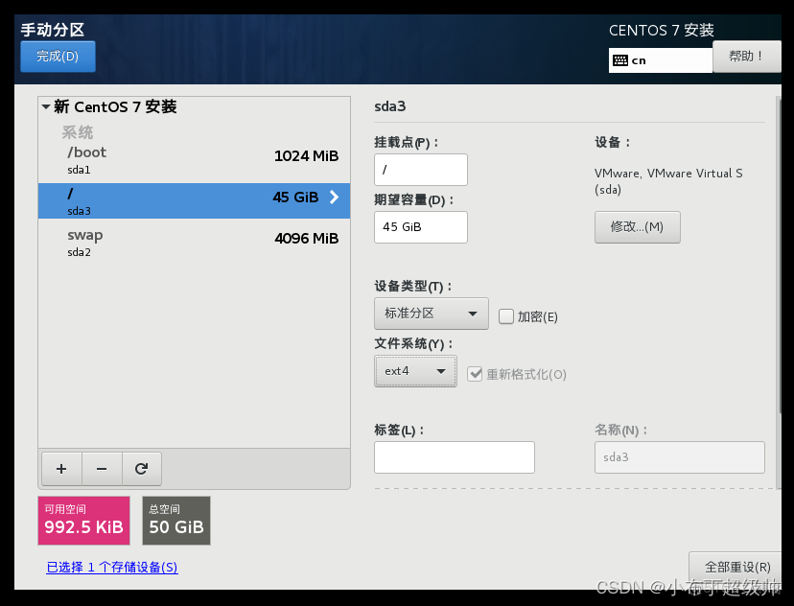Reload disk layout with the refresh icon
Screen dimensions: 794x606
142,469
